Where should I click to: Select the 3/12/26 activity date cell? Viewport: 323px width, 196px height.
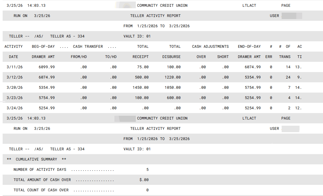15,77
